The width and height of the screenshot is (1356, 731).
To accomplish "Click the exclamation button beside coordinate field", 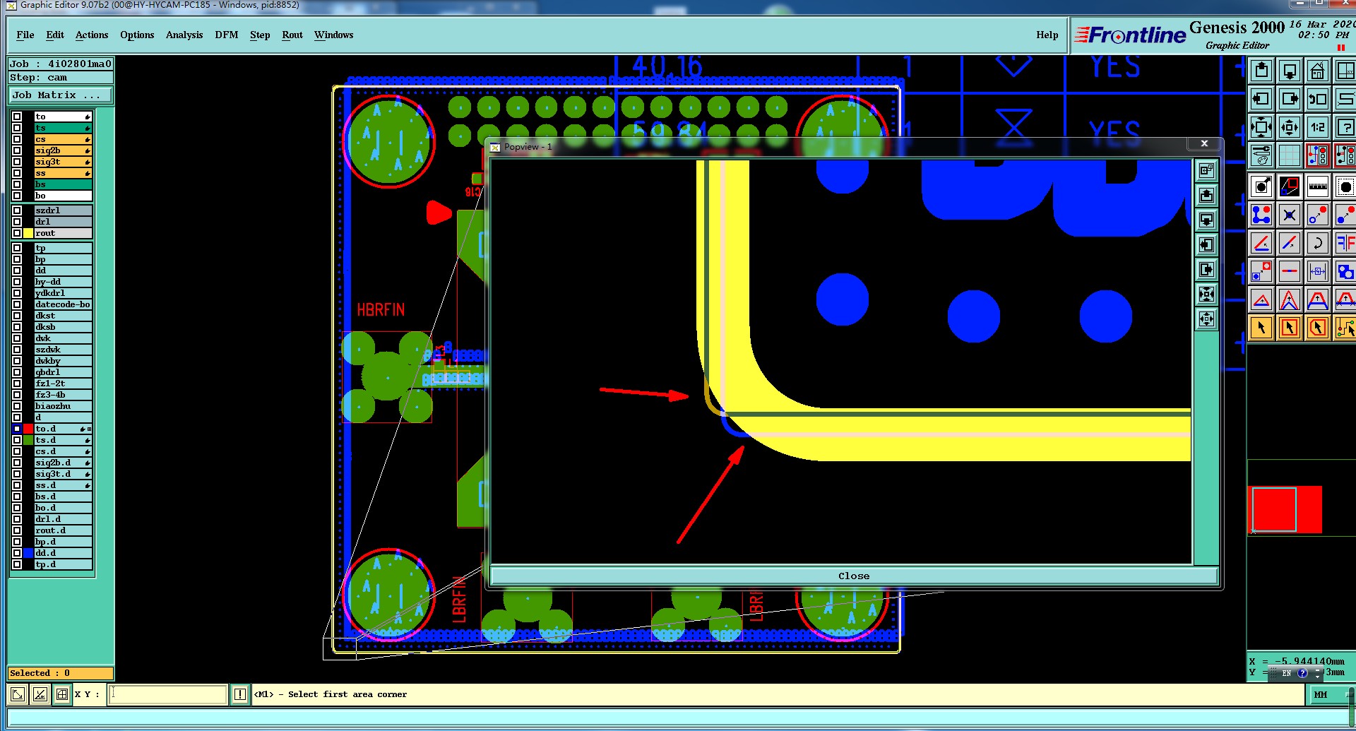I will [240, 694].
